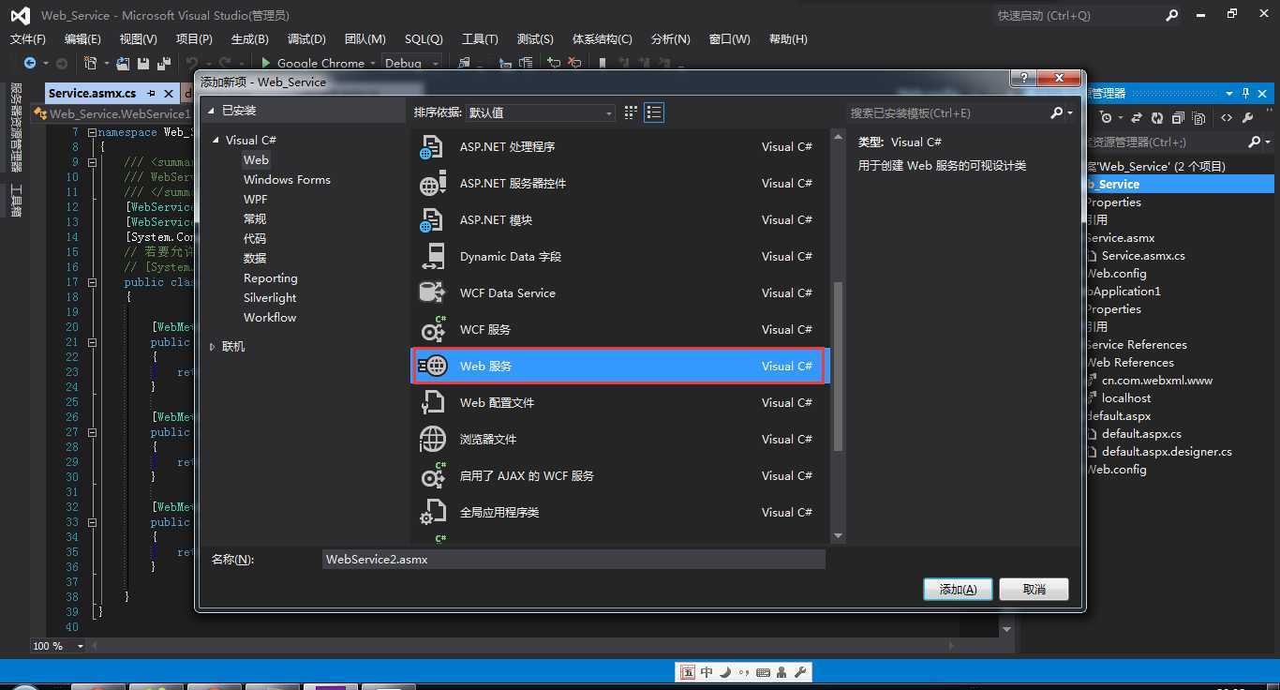Select the Web 配置文件 template icon
The width and height of the screenshot is (1280, 690).
432,403
